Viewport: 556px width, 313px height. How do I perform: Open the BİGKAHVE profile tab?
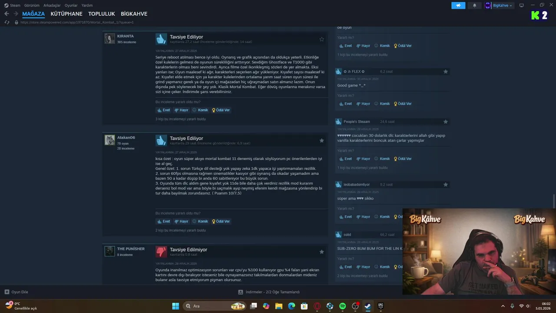click(x=134, y=14)
